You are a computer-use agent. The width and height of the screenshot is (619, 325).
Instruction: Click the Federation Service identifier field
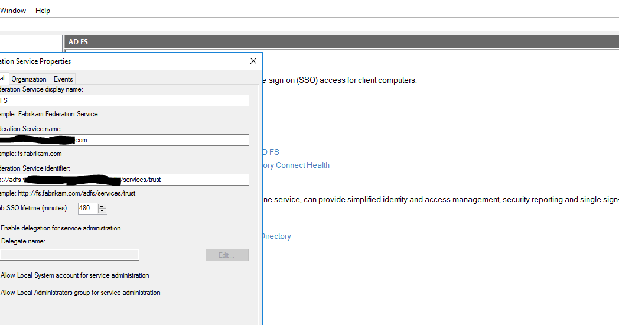125,180
